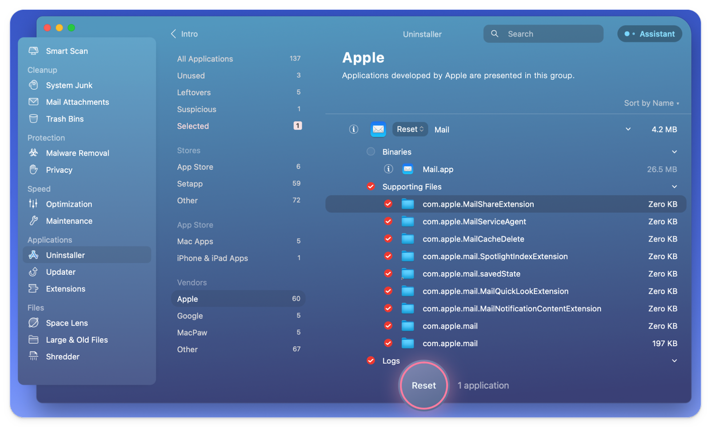Viewport: 711px width, 427px height.
Task: Select the Binaries radio checkbox
Action: [371, 152]
